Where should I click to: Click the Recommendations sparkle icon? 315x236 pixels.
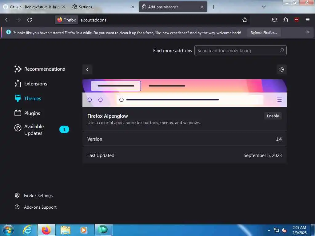(18, 69)
